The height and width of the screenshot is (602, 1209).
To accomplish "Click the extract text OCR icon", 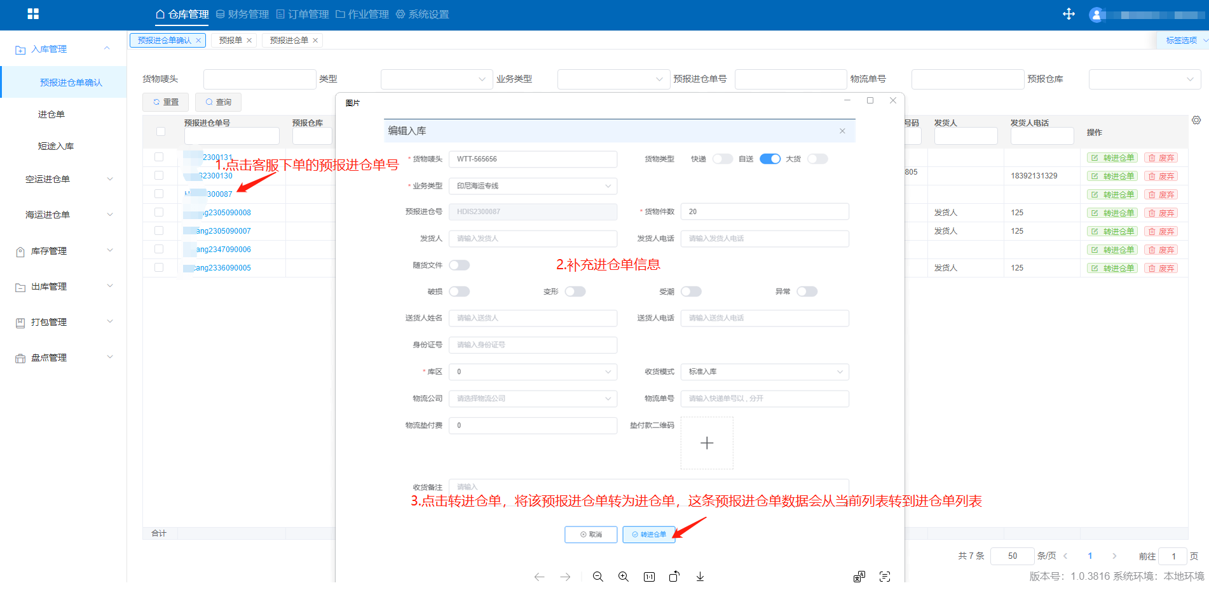I will tap(884, 577).
